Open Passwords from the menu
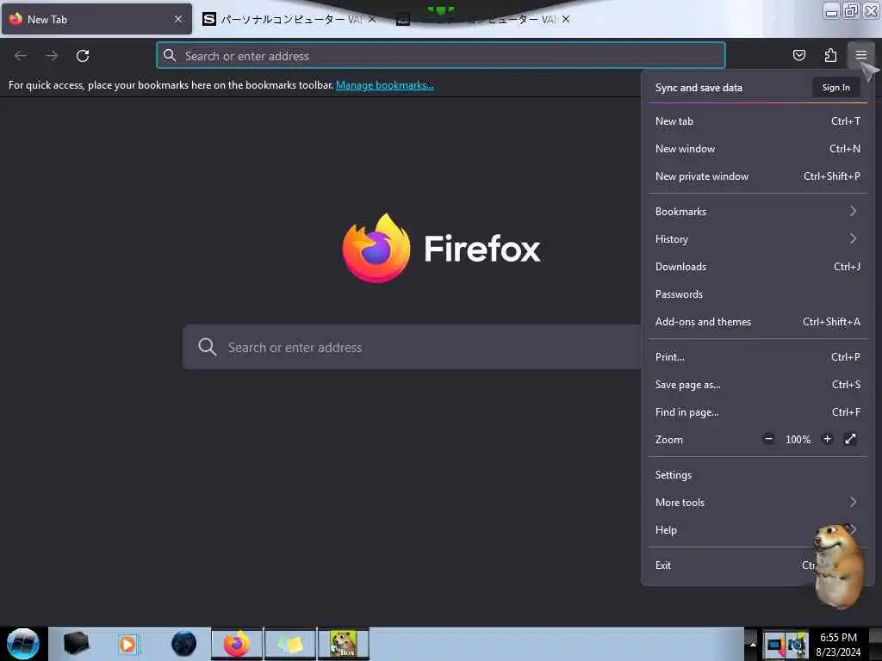 coord(757,294)
